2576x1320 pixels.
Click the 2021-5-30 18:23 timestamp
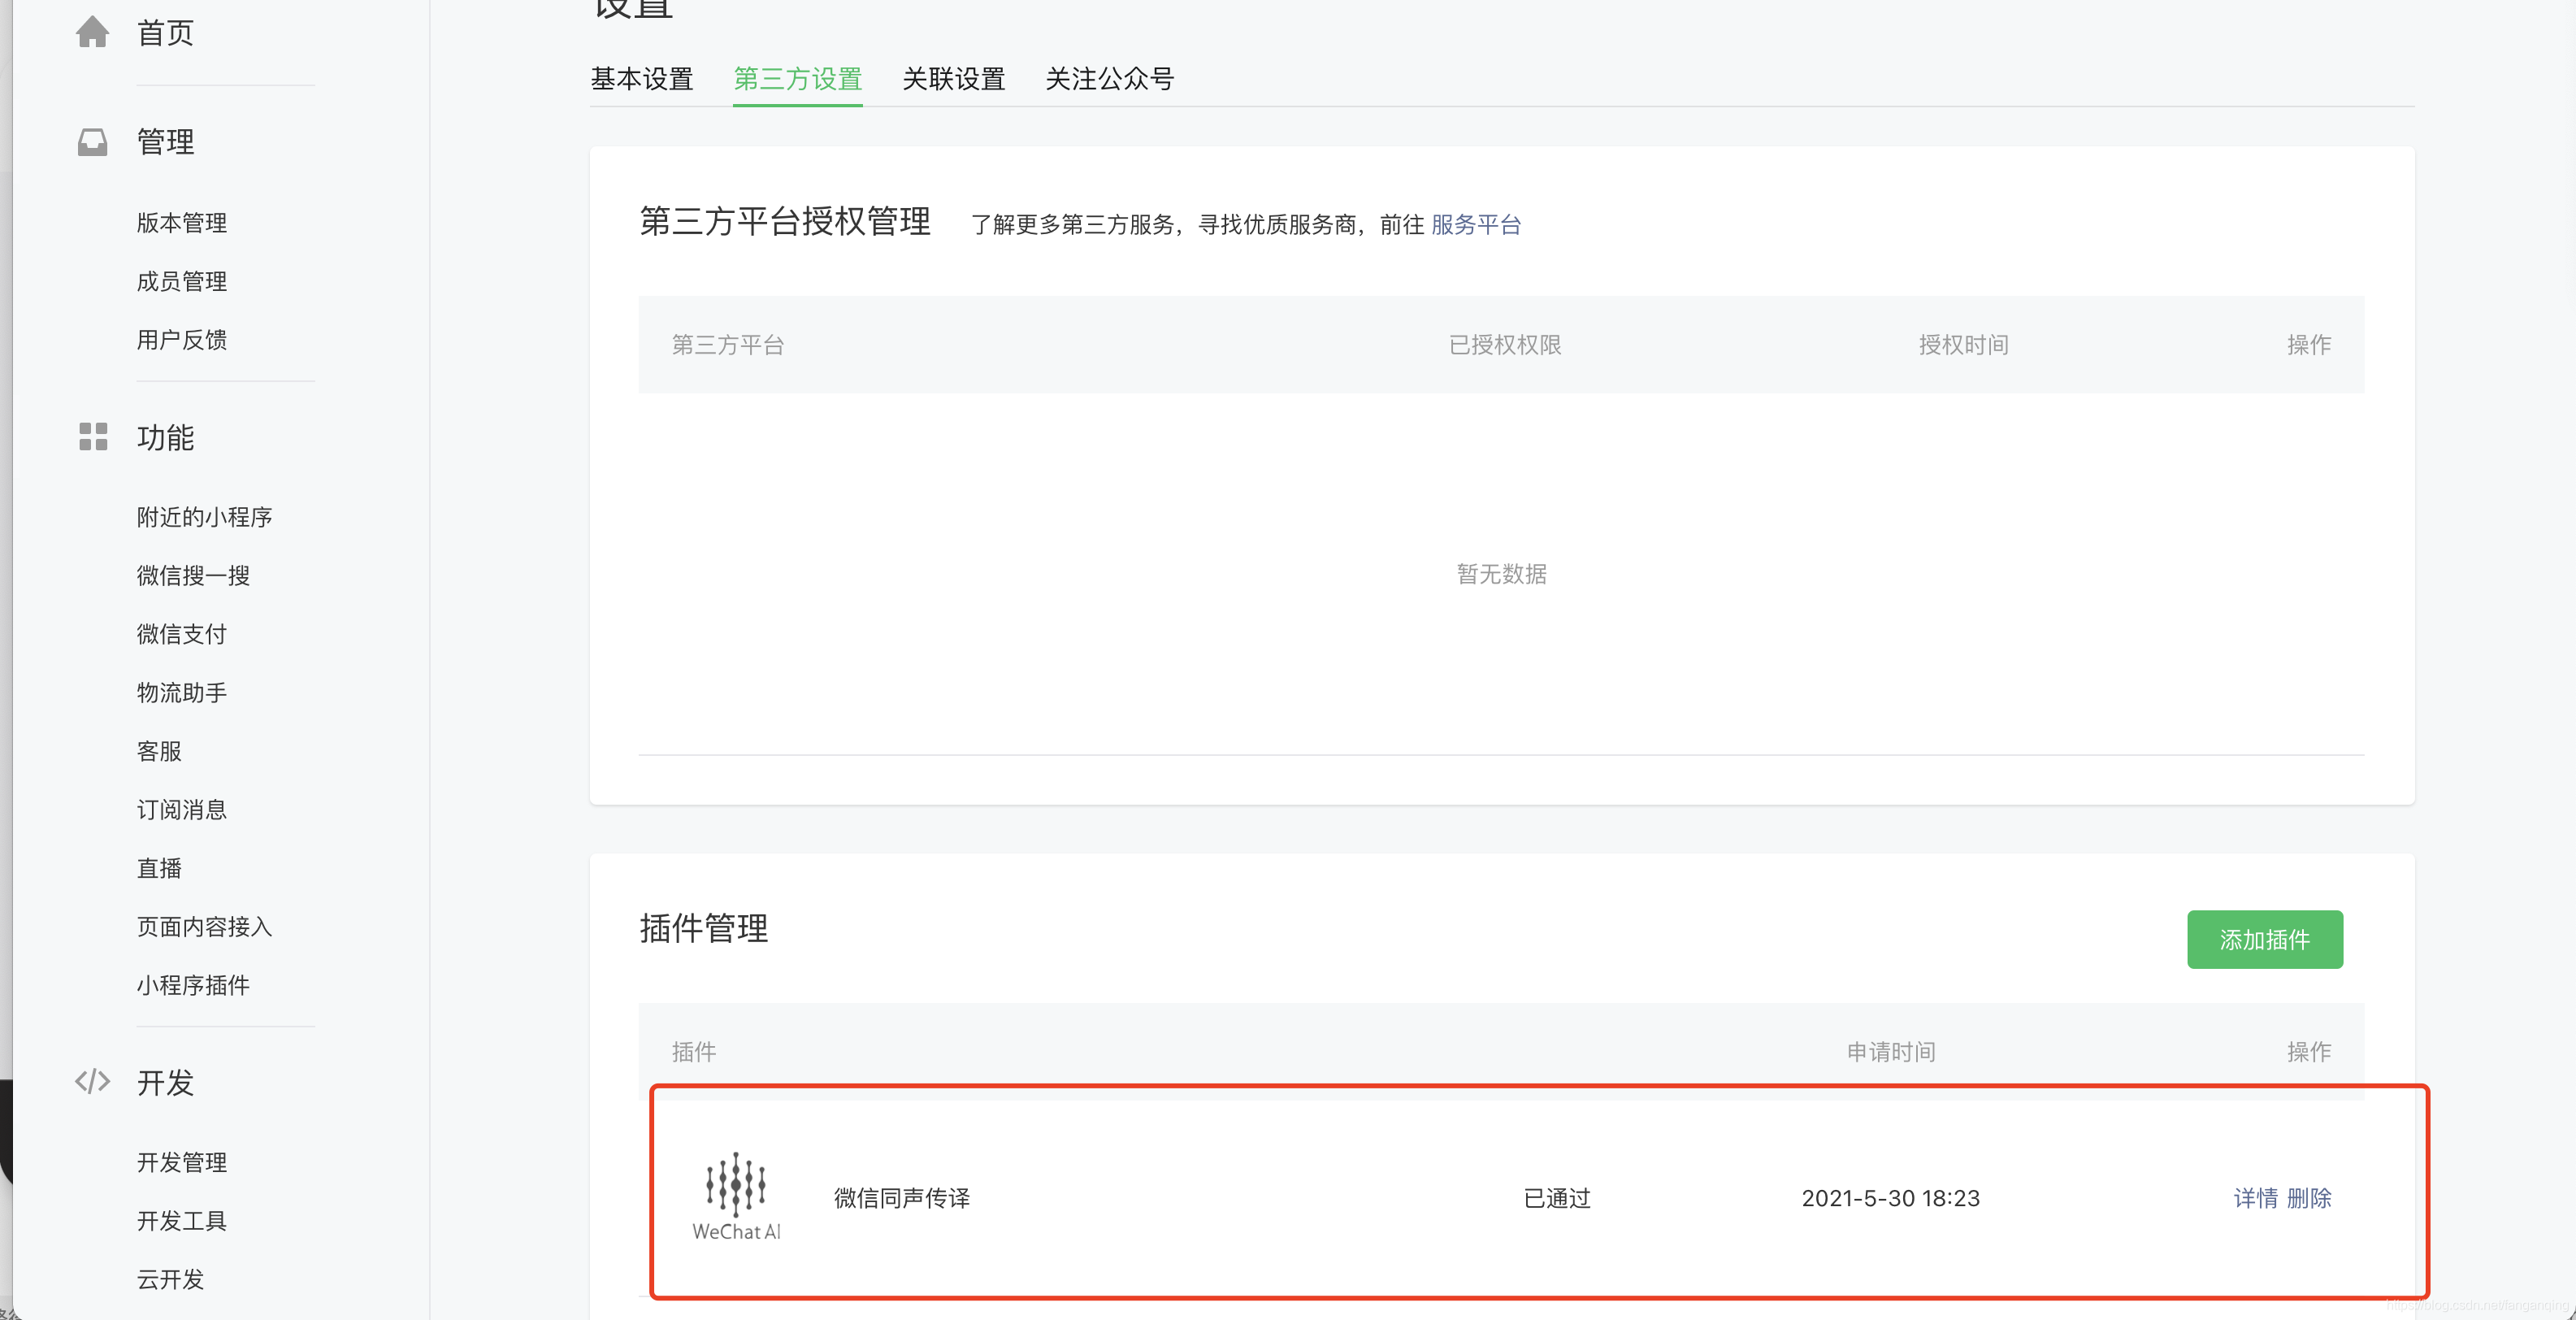pyautogui.click(x=1891, y=1198)
